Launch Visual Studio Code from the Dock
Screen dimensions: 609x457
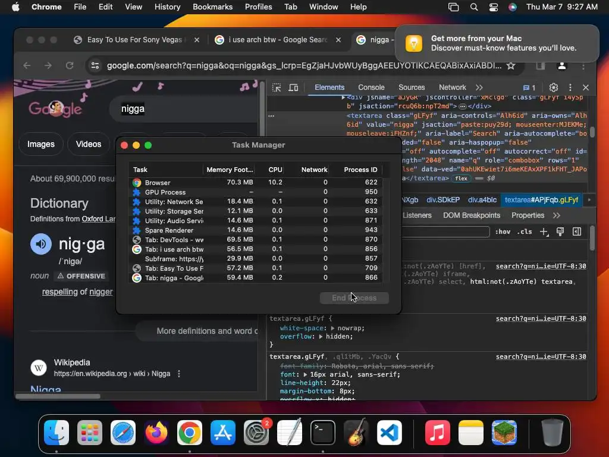click(390, 433)
